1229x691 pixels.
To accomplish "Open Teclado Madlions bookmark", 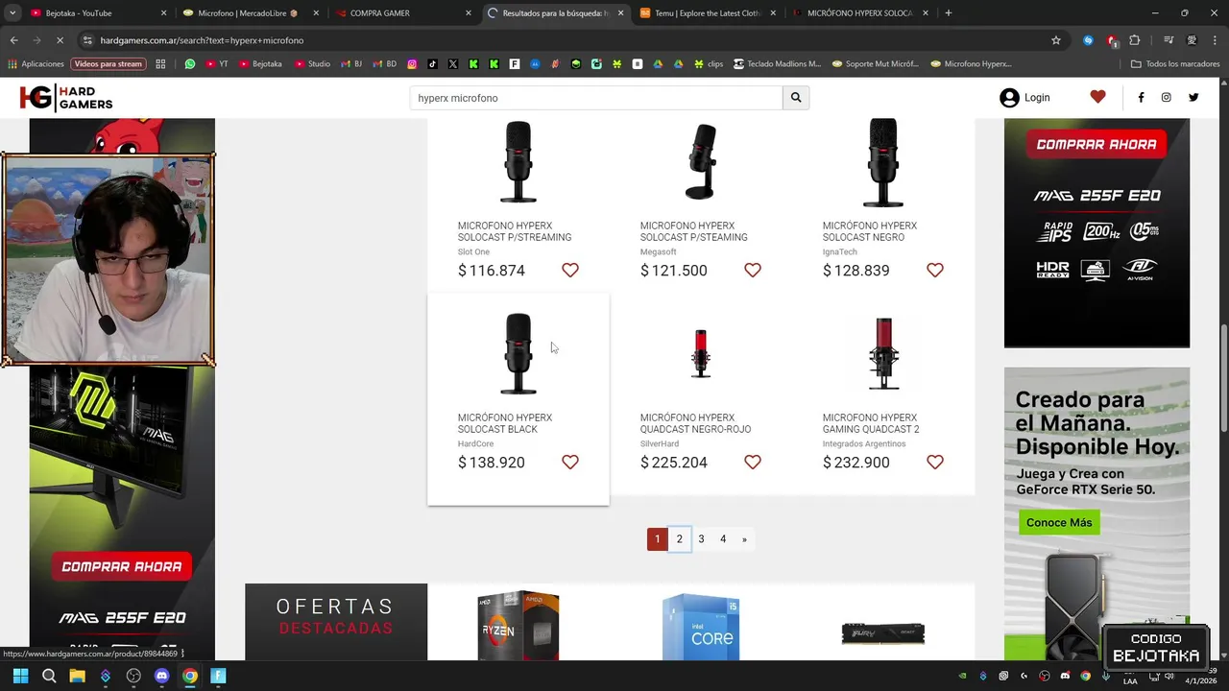I will click(x=778, y=64).
